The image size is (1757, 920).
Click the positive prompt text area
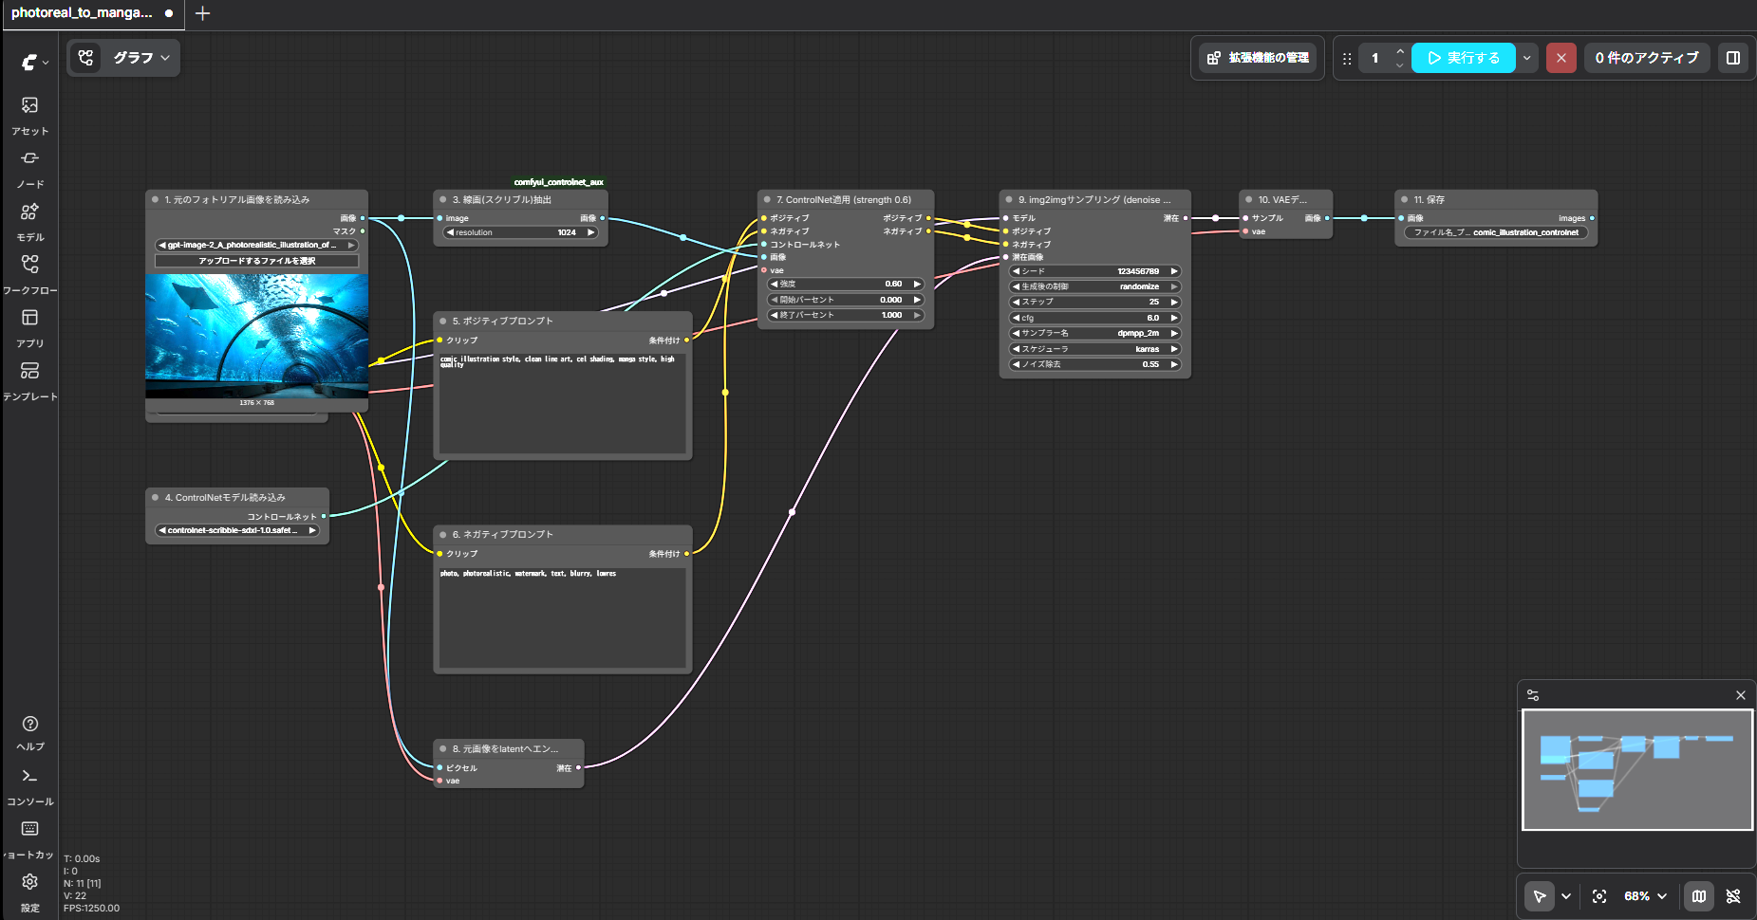[563, 403]
